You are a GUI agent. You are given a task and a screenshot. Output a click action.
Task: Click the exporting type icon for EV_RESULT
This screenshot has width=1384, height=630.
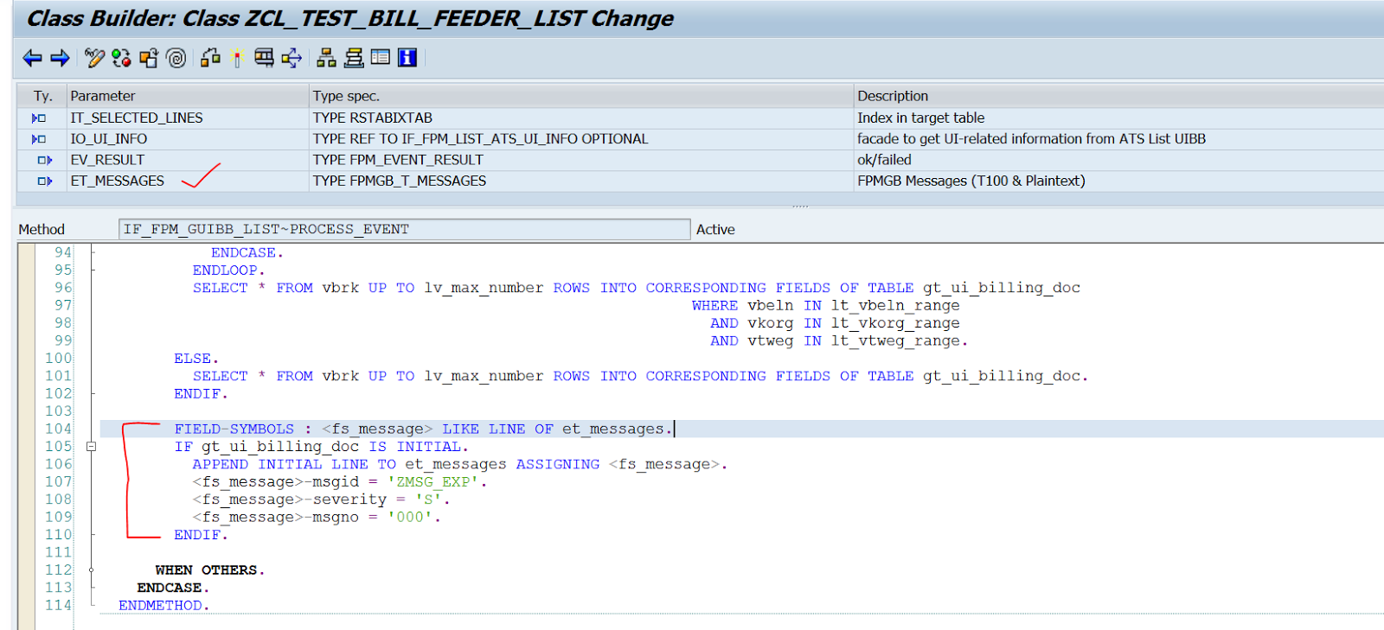click(x=45, y=160)
